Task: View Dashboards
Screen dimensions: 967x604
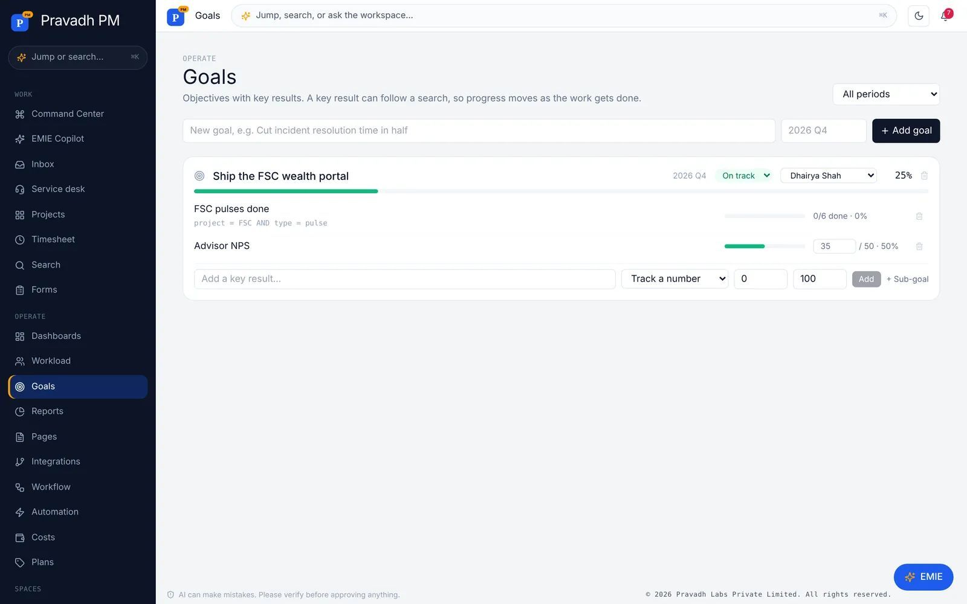Action: (78, 336)
